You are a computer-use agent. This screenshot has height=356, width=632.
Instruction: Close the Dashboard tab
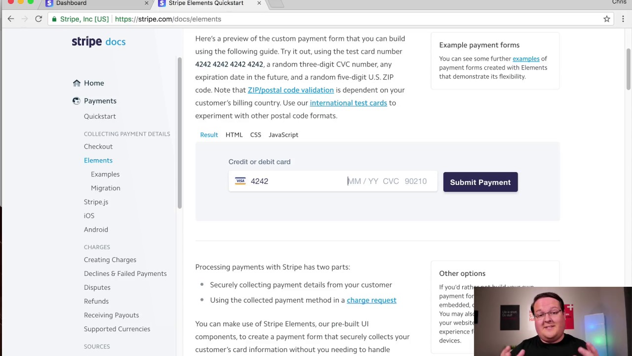146,3
